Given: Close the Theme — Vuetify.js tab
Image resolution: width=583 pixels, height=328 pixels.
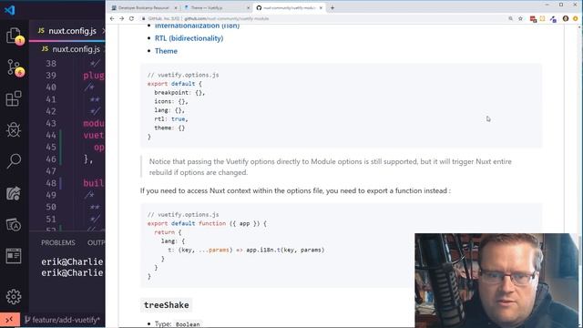Looking at the screenshot, I should point(249,7).
